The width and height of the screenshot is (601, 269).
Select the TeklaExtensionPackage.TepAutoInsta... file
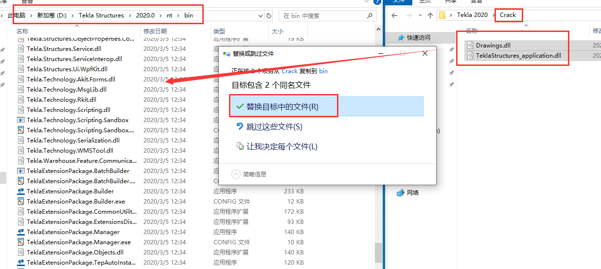click(x=82, y=262)
